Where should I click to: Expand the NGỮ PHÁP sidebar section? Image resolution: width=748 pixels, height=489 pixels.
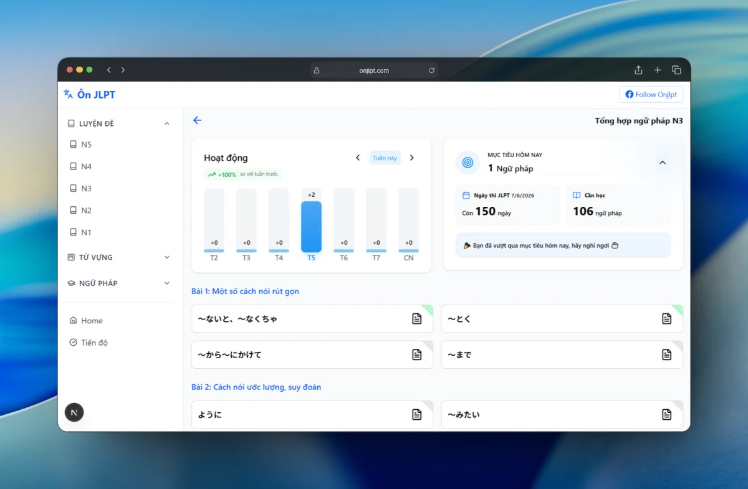[166, 283]
